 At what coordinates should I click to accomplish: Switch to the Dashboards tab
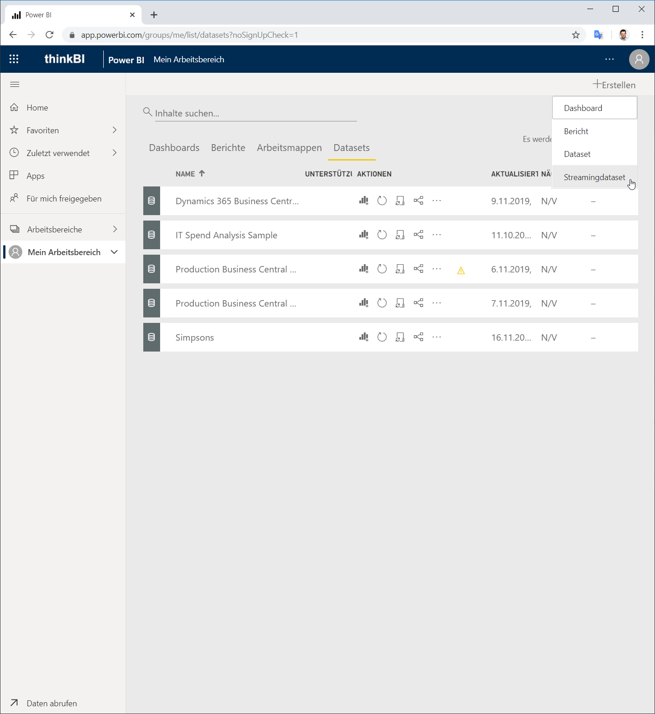click(174, 148)
